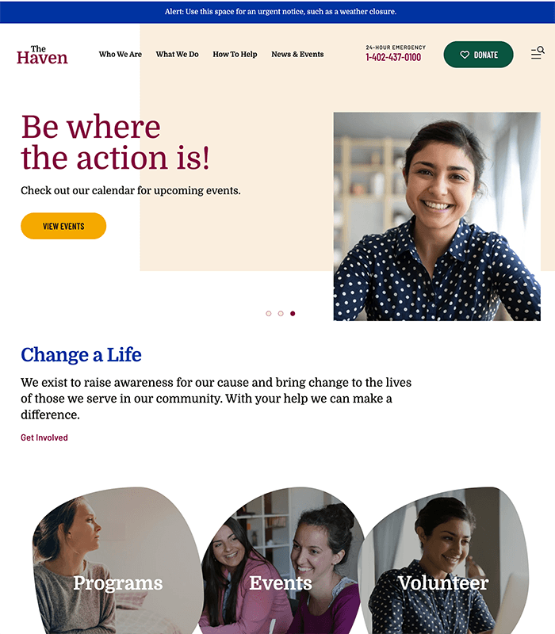Viewport: 555px width, 634px height.
Task: Click the heart icon on Donate button
Action: point(465,55)
